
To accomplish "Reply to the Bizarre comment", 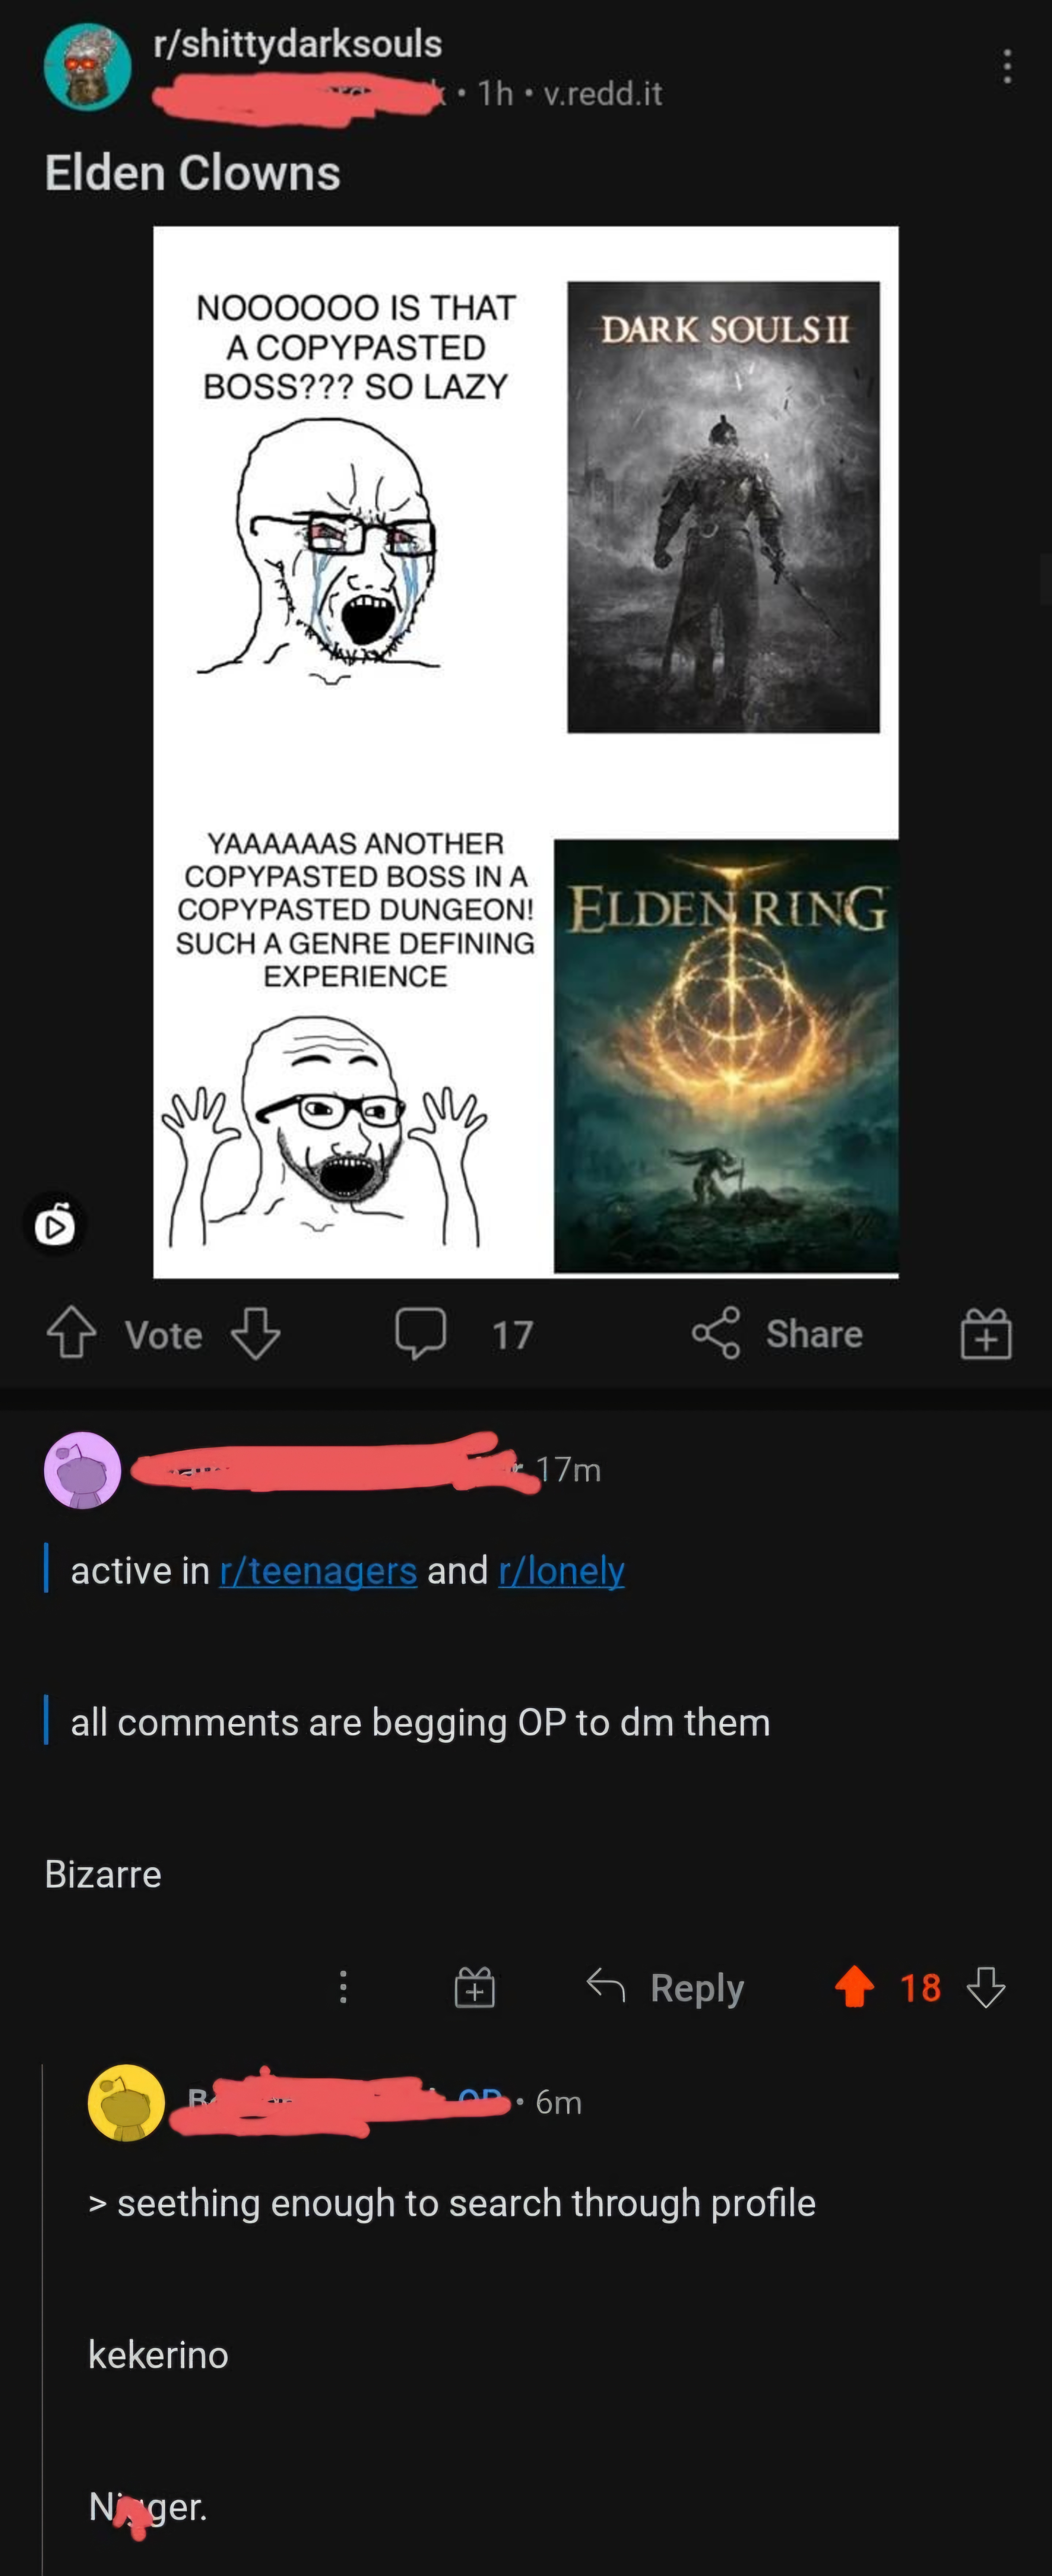I will tap(665, 1987).
